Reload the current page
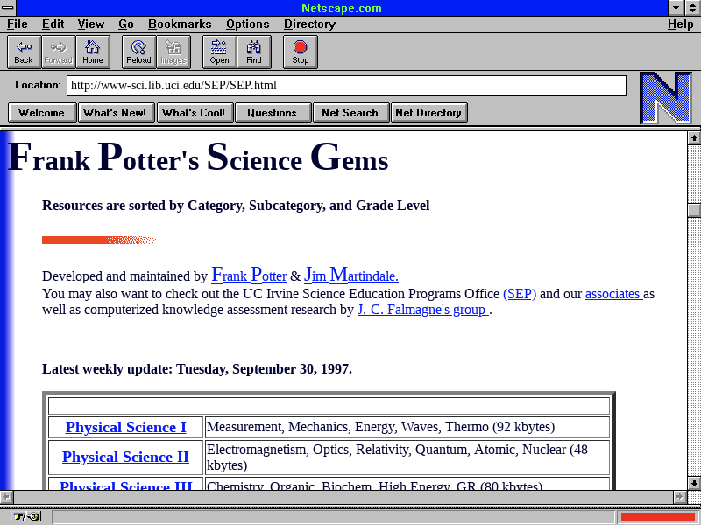 pos(138,52)
